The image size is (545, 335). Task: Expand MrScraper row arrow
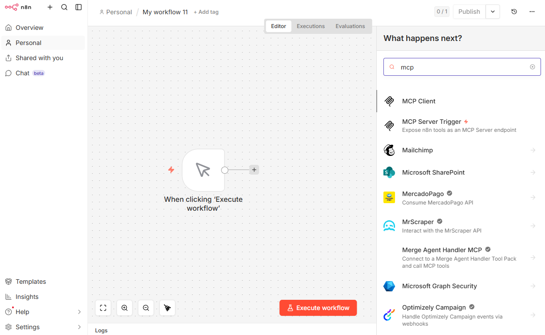tap(533, 226)
